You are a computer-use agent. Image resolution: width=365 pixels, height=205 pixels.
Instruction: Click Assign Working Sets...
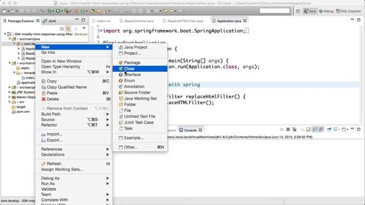click(x=74, y=170)
